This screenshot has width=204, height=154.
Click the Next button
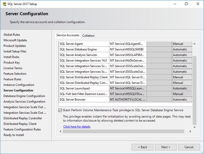(x=166, y=147)
